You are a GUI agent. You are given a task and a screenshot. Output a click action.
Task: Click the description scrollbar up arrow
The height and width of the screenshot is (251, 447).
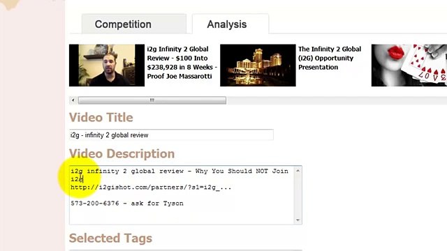[x=298, y=171]
